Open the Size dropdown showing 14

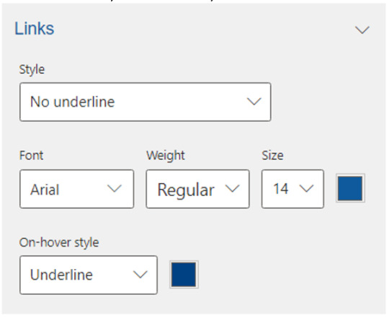click(x=292, y=189)
